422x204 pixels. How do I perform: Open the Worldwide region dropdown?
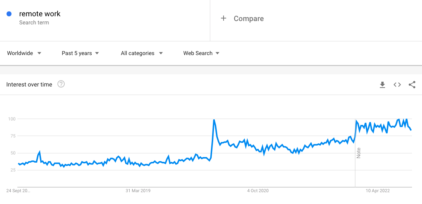tap(24, 53)
